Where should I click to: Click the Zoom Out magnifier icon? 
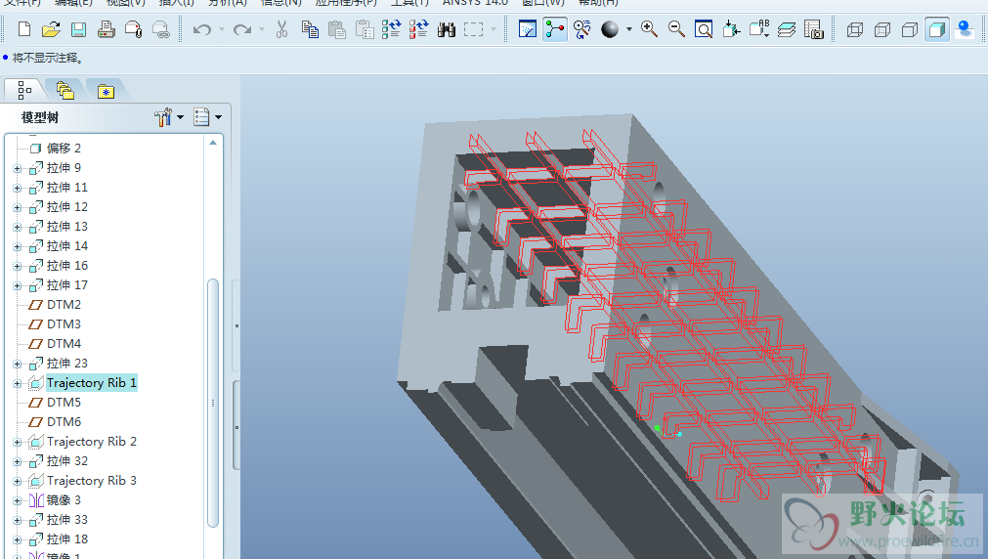coord(676,30)
